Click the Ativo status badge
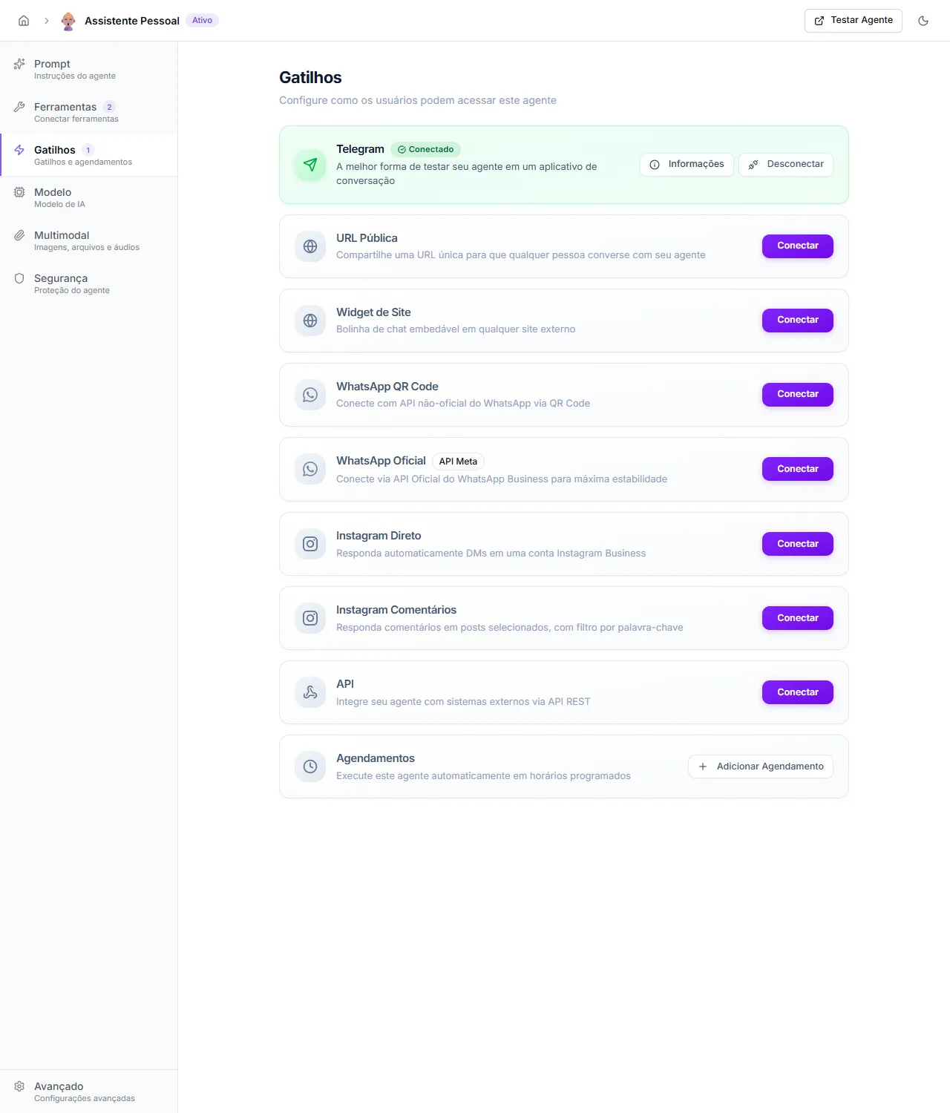This screenshot has width=950, height=1113. pos(202,21)
